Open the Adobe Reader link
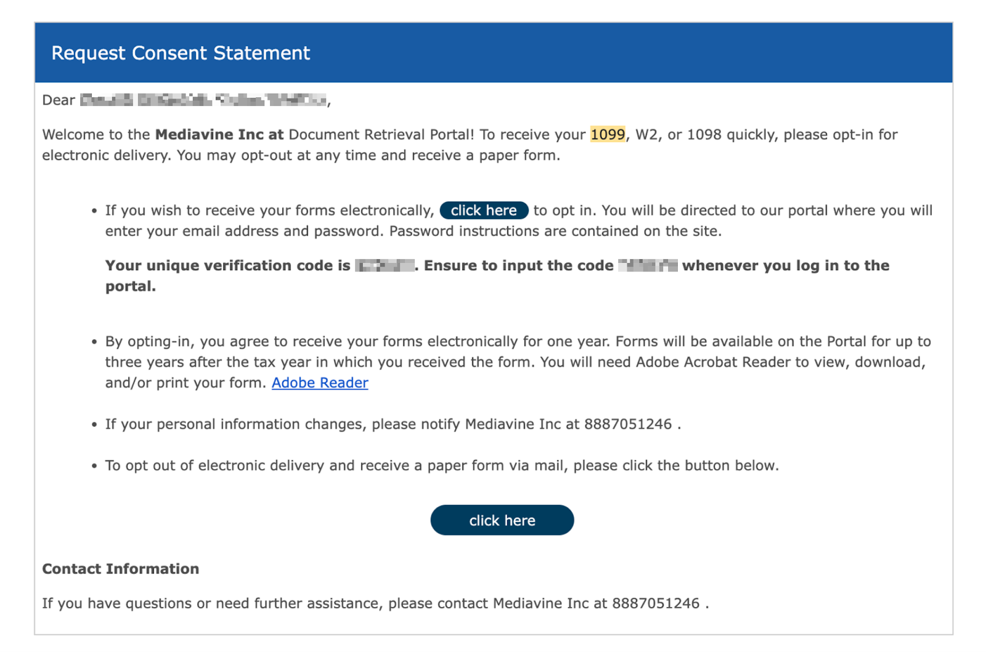The height and width of the screenshot is (652, 986). point(320,383)
